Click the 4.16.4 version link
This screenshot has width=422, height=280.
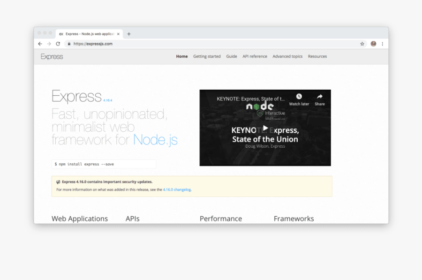(108, 100)
